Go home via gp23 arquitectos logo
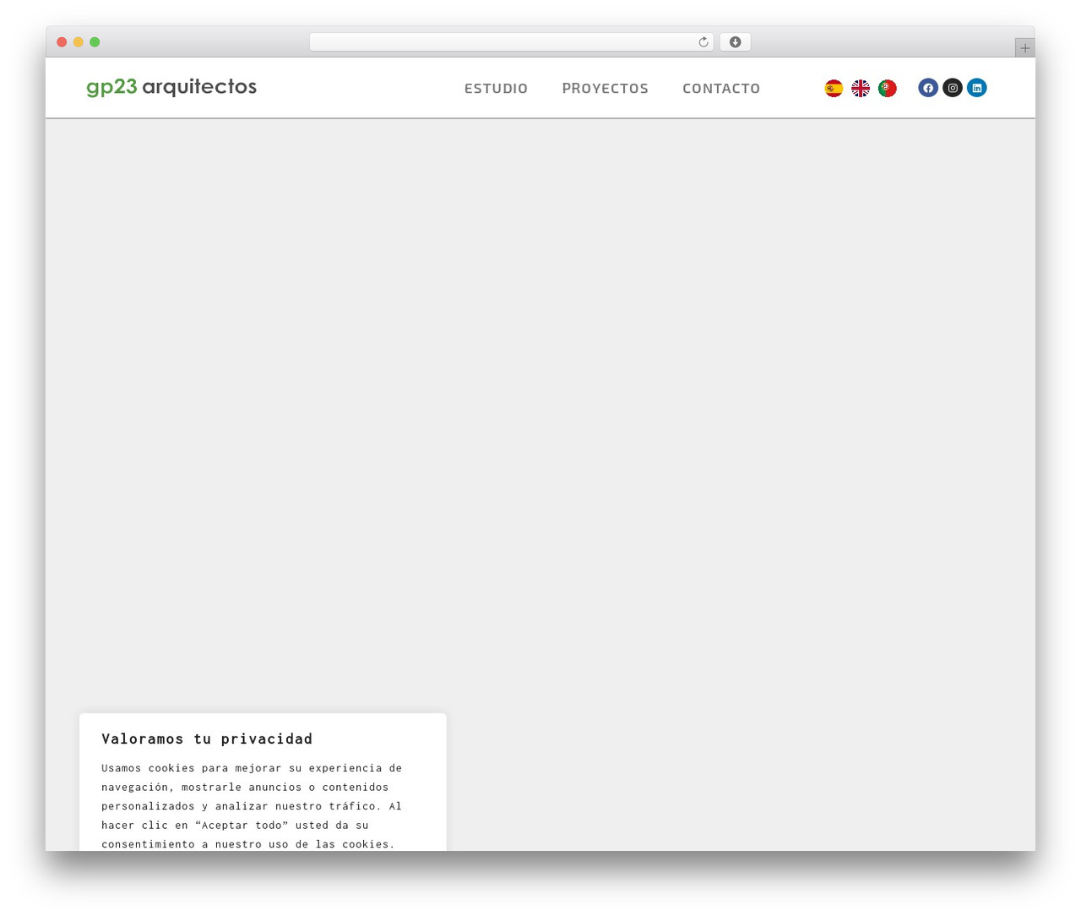This screenshot has height=916, width=1081. [x=171, y=87]
